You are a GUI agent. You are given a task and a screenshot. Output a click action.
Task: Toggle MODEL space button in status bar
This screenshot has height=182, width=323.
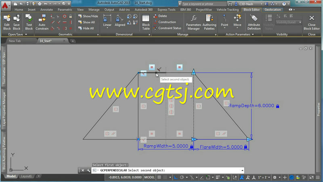tap(149, 177)
